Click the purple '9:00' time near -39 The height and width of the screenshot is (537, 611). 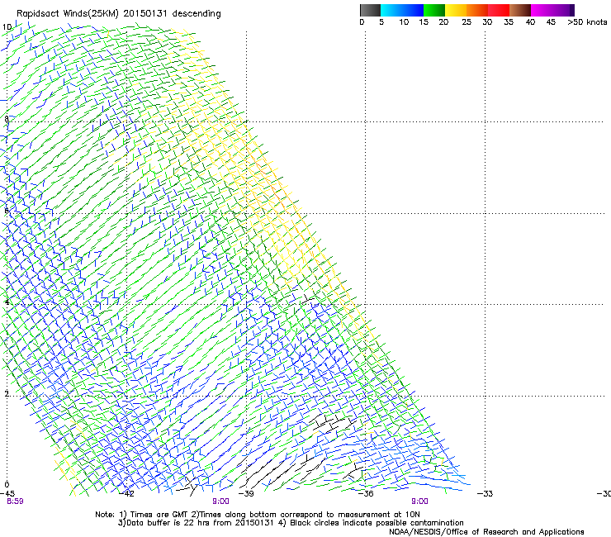click(220, 501)
